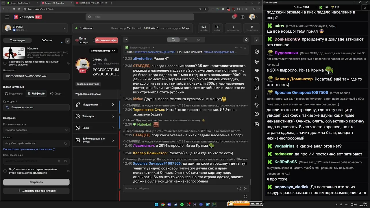The height and width of the screenshot is (208, 370).
Task: Click the VK Видео LIVE logo
Action: coord(27,17)
